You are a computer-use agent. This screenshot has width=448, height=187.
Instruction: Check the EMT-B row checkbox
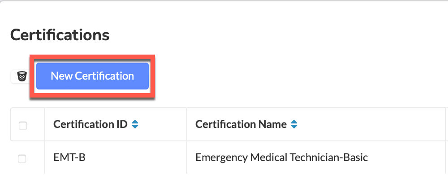[22, 159]
